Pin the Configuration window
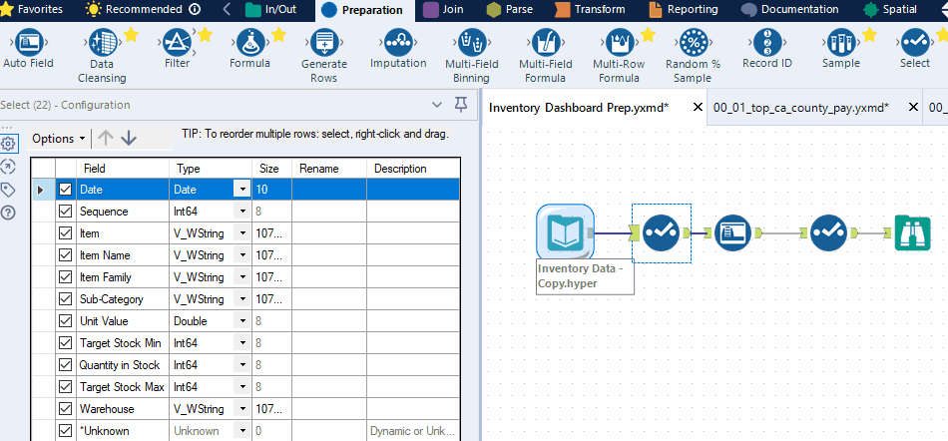Image resolution: width=948 pixels, height=441 pixels. click(x=461, y=105)
